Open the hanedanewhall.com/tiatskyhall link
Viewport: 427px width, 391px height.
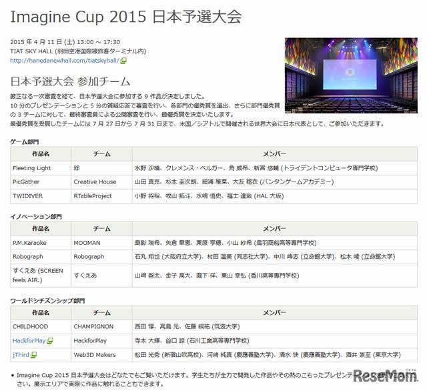tap(65, 61)
